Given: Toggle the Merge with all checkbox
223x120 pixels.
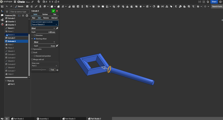Looking at the screenshot, I should click(x=32, y=60).
